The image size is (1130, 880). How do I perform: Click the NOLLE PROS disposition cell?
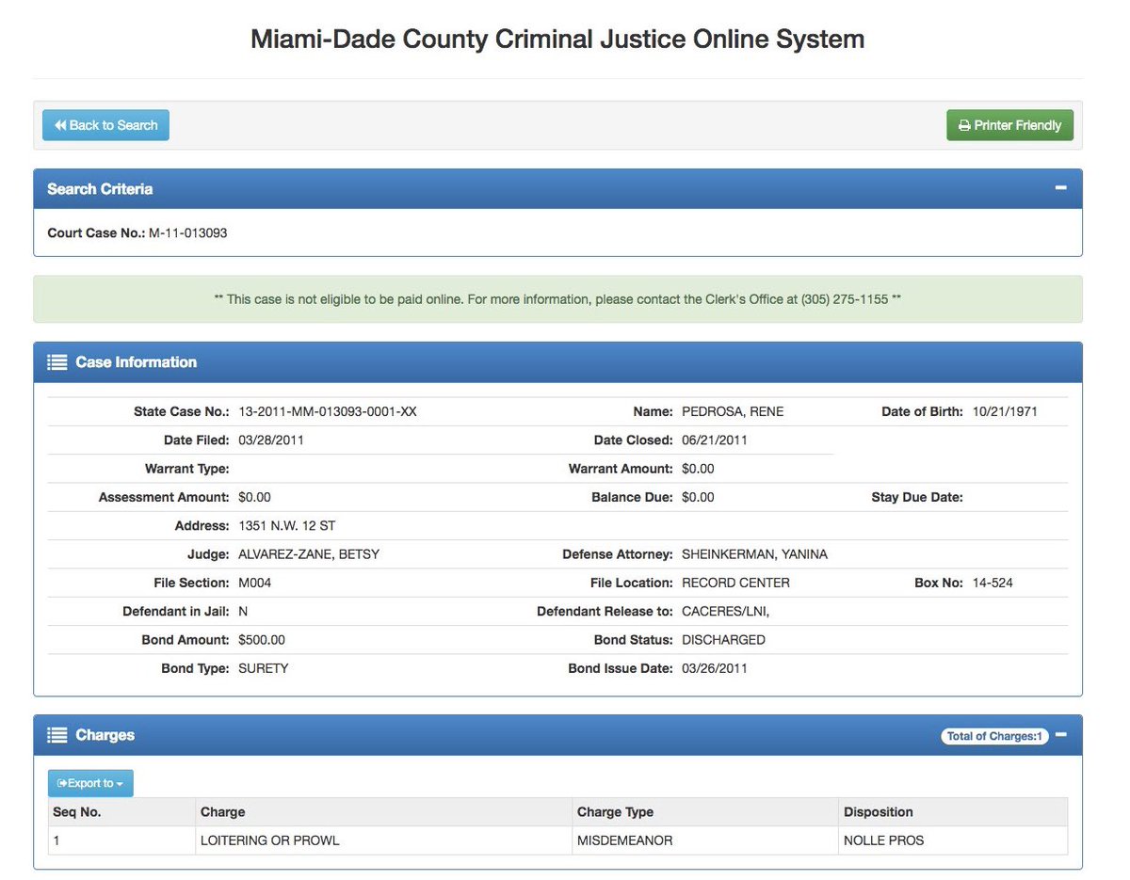(953, 840)
